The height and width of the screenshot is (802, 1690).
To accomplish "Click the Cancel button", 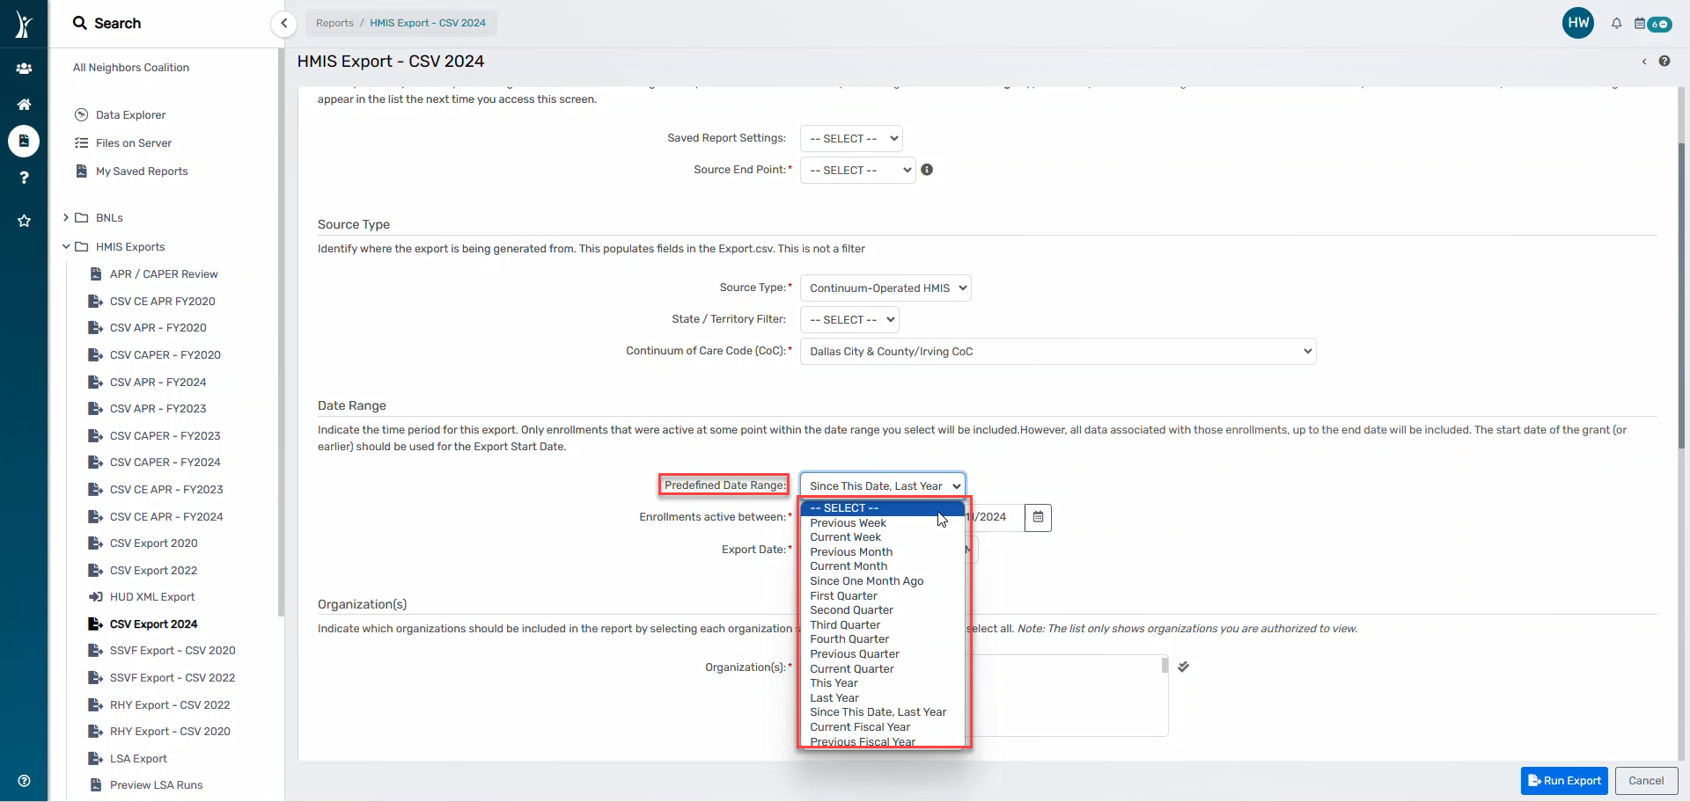I will (1645, 781).
